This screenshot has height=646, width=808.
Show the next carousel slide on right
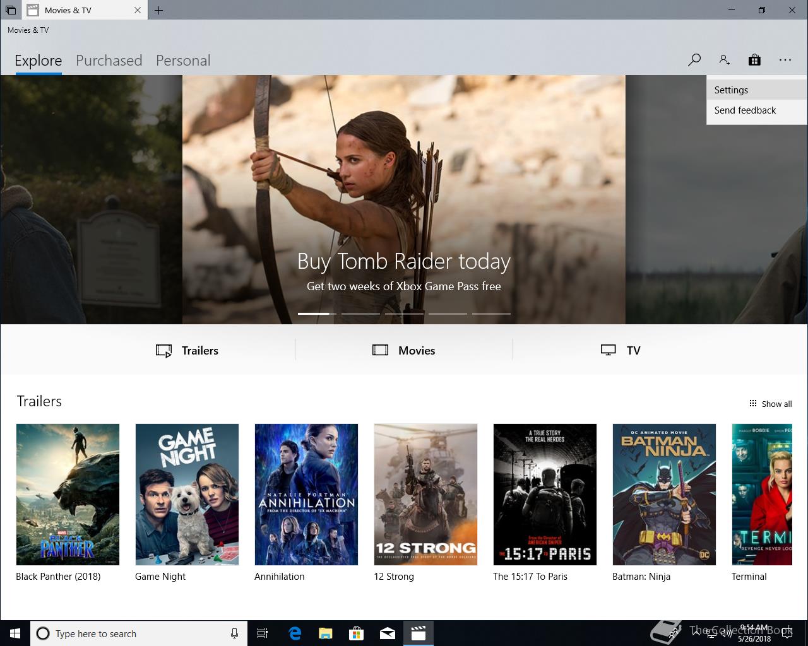pos(716,199)
